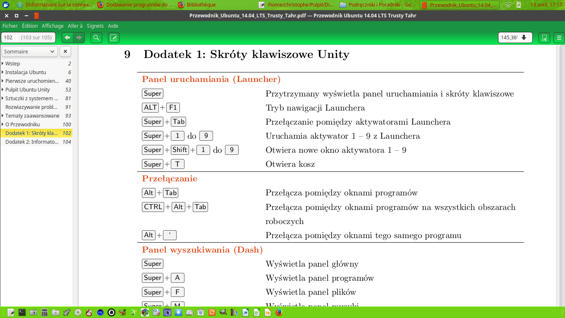Open the Sommaire sidebar dropdown

click(x=29, y=51)
